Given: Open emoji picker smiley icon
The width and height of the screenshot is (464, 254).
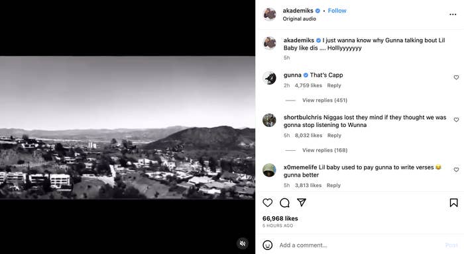Looking at the screenshot, I should tap(268, 245).
